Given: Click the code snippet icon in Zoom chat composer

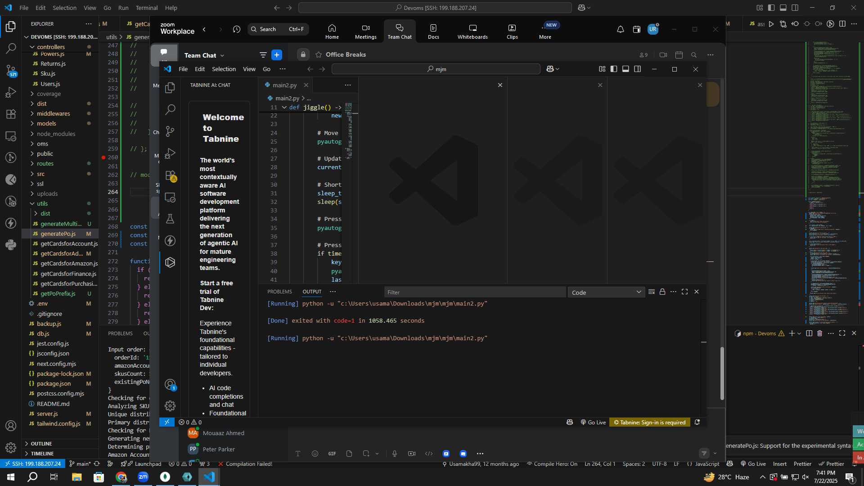Looking at the screenshot, I should coord(429,454).
